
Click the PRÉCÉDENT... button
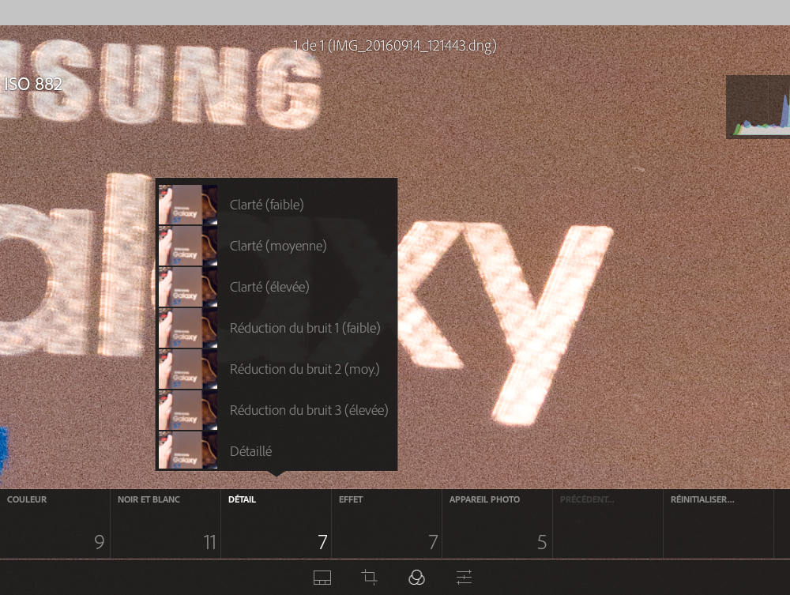pyautogui.click(x=608, y=523)
